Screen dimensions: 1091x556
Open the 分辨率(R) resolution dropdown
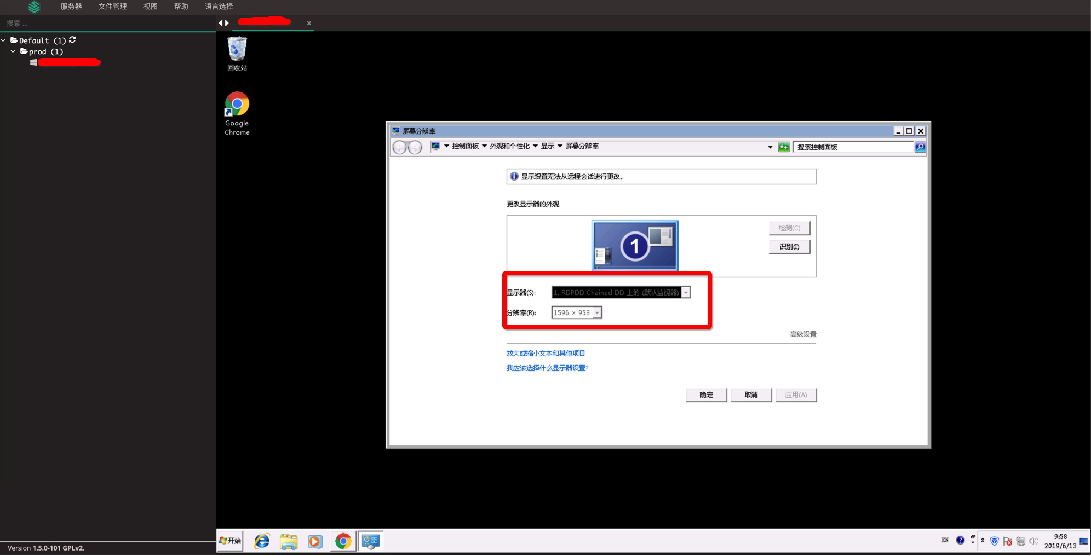click(x=597, y=312)
